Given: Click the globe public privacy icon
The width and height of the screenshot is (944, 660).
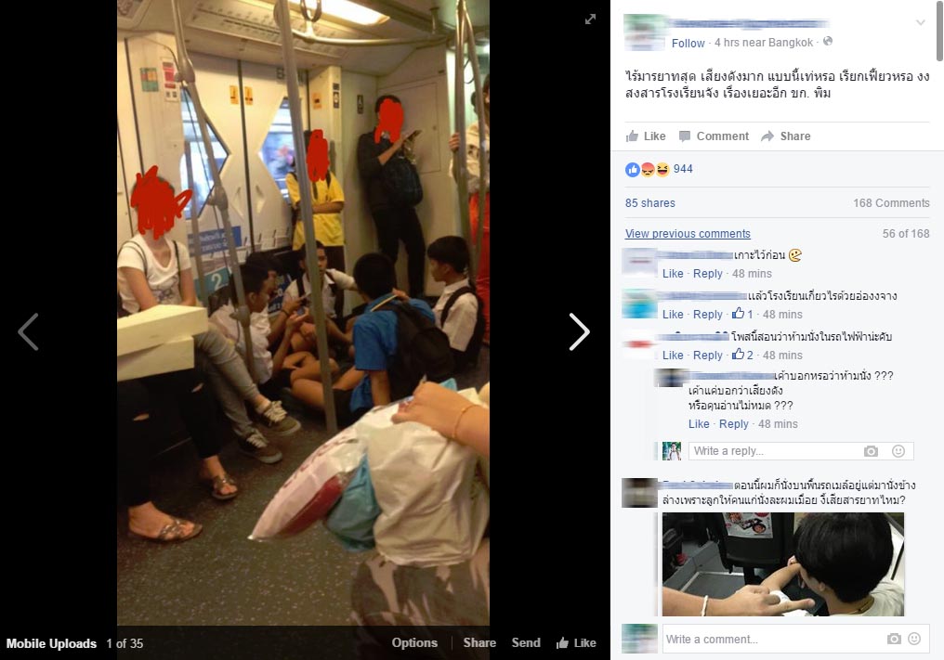Looking at the screenshot, I should [x=828, y=42].
